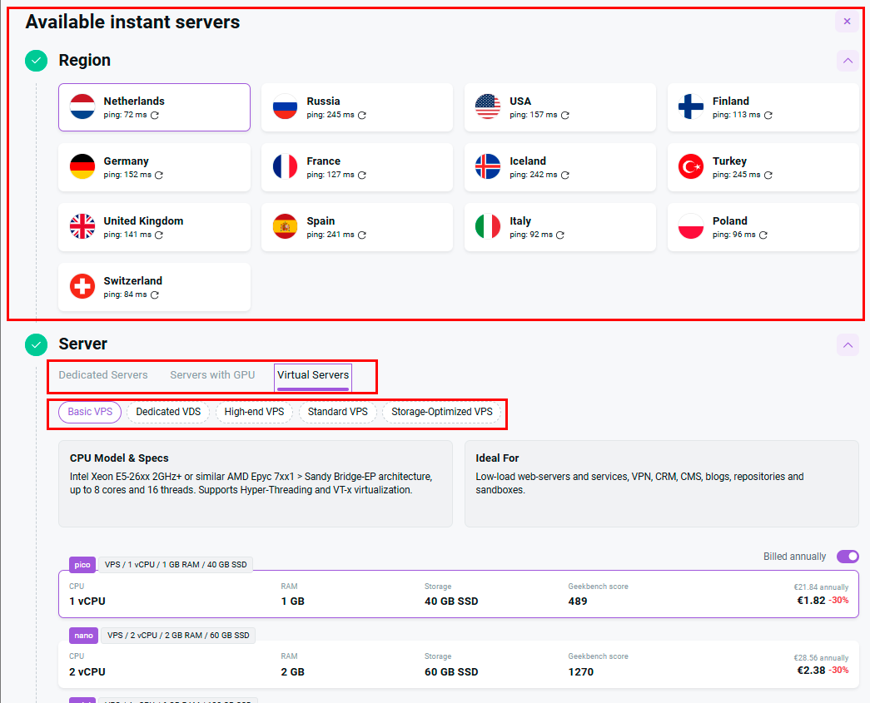Viewport: 870px width, 703px height.
Task: Switch to the Dedicated Servers tab
Action: [103, 375]
